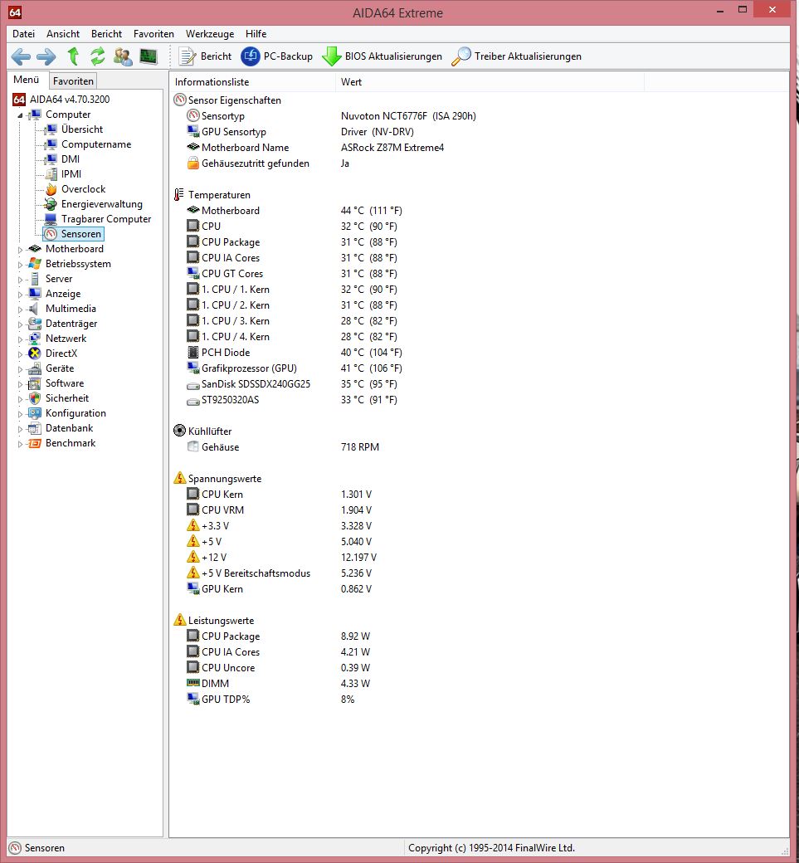Expand the DirectX tree node
Screen dimensions: 799x863
tap(21, 353)
